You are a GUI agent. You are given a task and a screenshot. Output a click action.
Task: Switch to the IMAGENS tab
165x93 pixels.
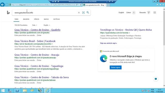(26, 19)
